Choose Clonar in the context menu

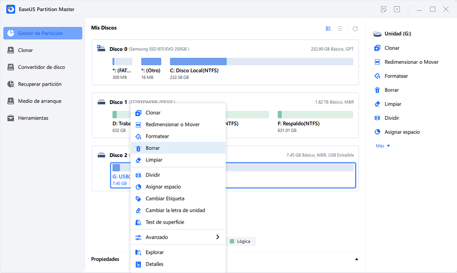point(178,113)
